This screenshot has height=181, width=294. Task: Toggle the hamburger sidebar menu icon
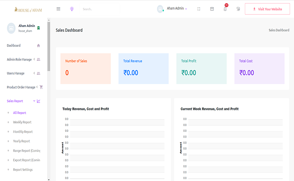point(58,9)
